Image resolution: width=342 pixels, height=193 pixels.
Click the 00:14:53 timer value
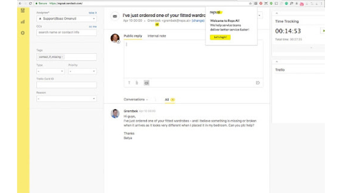point(288,31)
